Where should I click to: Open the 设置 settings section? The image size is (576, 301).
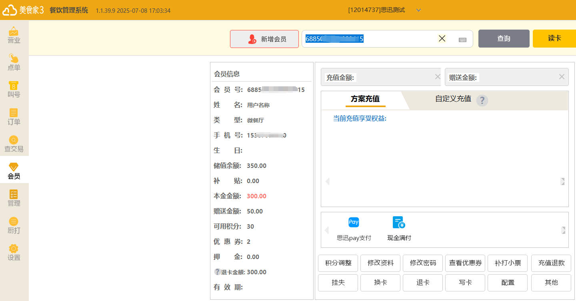click(x=14, y=253)
